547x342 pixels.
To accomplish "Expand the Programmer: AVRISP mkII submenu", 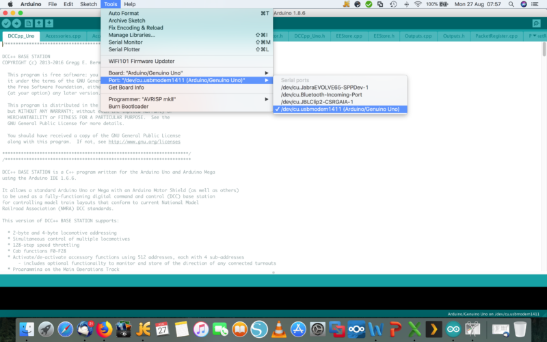I will click(x=187, y=99).
